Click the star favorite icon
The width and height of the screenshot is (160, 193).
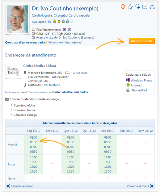point(130,7)
